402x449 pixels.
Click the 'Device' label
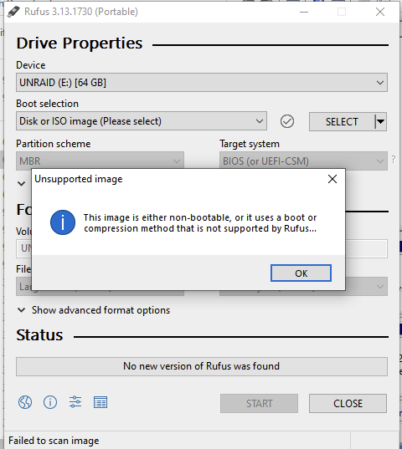pyautogui.click(x=31, y=65)
